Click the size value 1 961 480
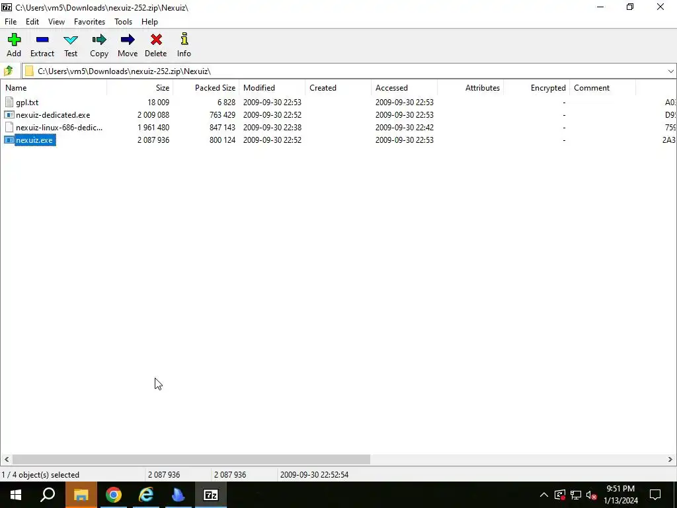This screenshot has width=677, height=508. (153, 128)
